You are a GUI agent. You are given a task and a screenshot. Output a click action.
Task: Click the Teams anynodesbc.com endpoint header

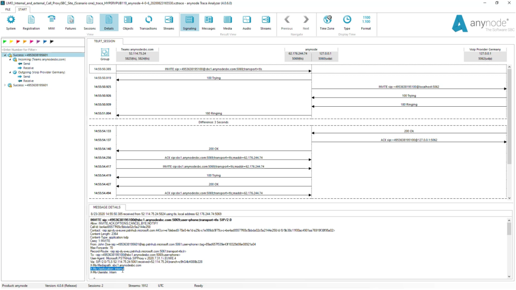tap(137, 54)
